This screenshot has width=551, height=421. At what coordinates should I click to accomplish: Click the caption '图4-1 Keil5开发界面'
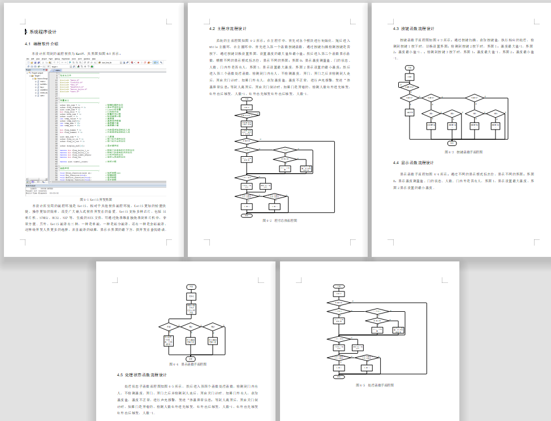coord(96,199)
